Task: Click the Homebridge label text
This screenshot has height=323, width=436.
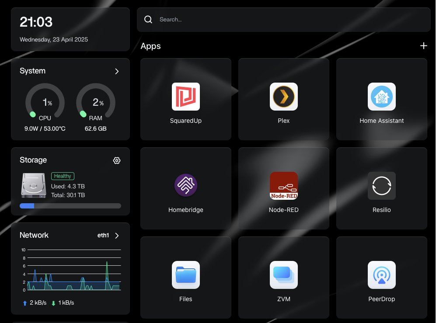Action: (x=186, y=210)
